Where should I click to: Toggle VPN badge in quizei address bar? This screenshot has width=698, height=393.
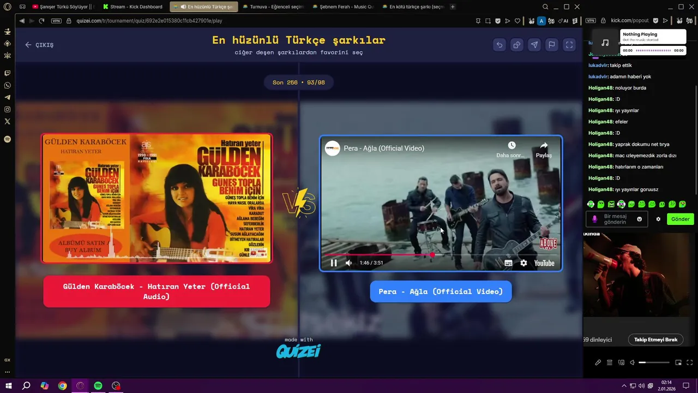click(56, 21)
